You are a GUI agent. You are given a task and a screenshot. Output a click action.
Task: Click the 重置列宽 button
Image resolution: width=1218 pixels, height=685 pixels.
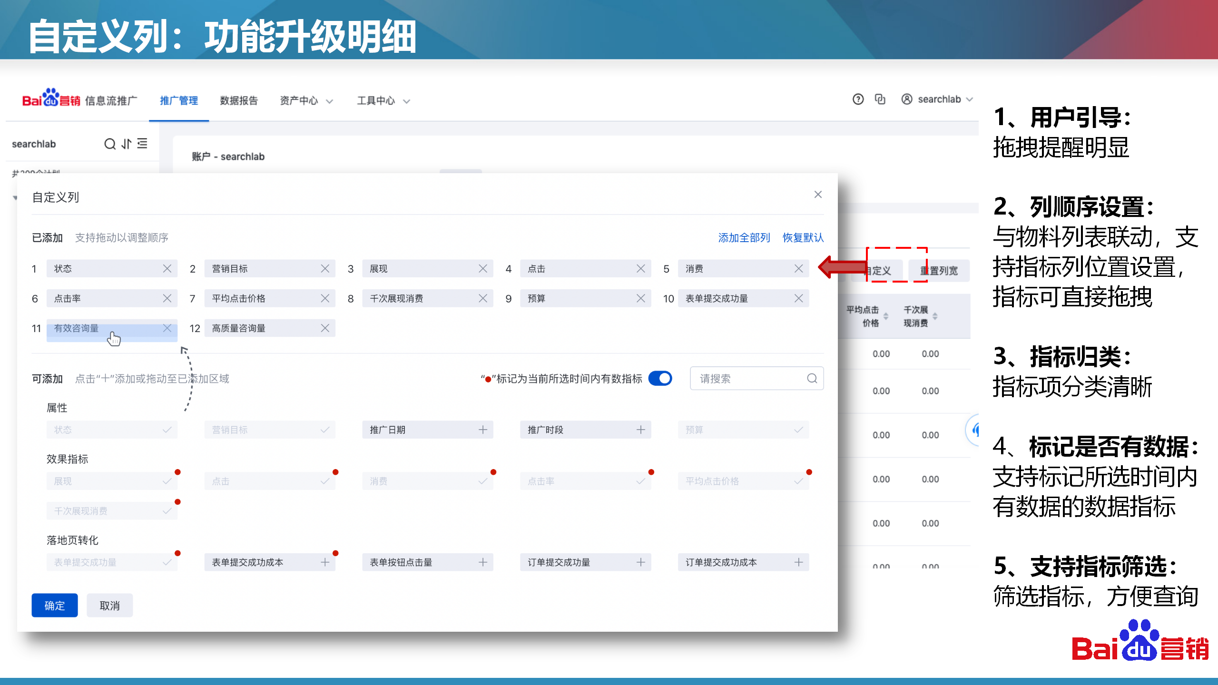[939, 271]
